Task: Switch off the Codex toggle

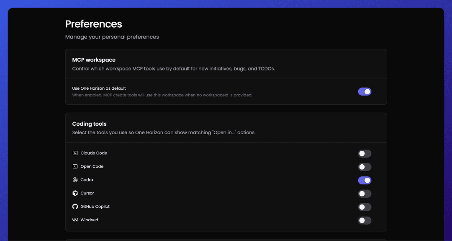Action: [365, 180]
